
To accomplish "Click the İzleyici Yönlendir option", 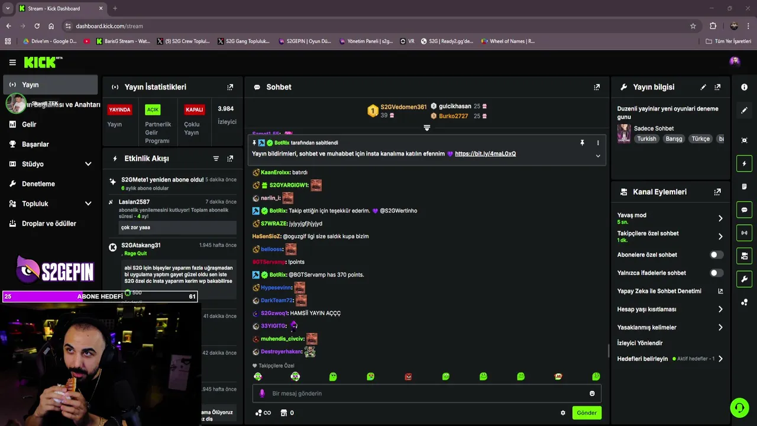I will 640,343.
